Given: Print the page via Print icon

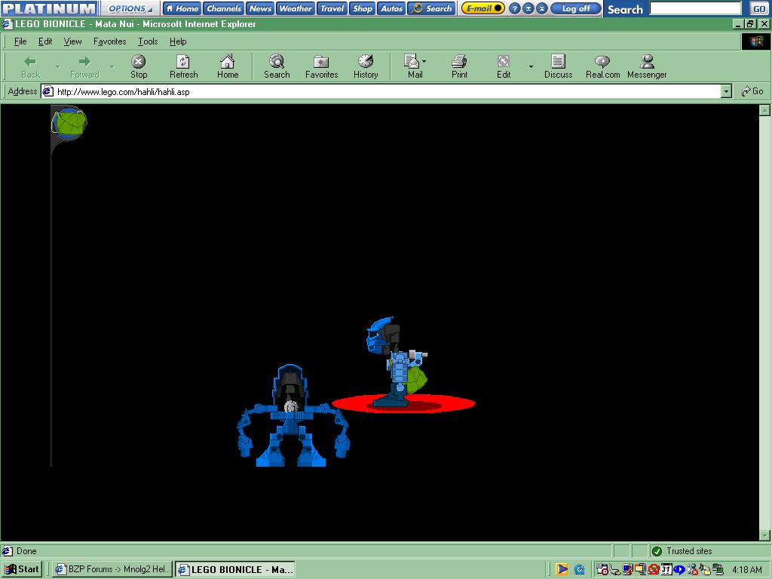Looking at the screenshot, I should pos(459,66).
